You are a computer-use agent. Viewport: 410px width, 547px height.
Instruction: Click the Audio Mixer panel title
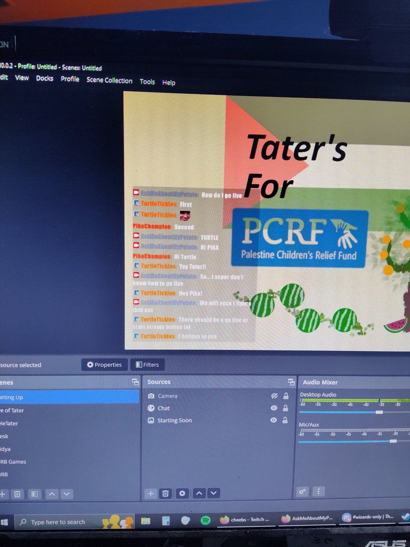pos(320,382)
